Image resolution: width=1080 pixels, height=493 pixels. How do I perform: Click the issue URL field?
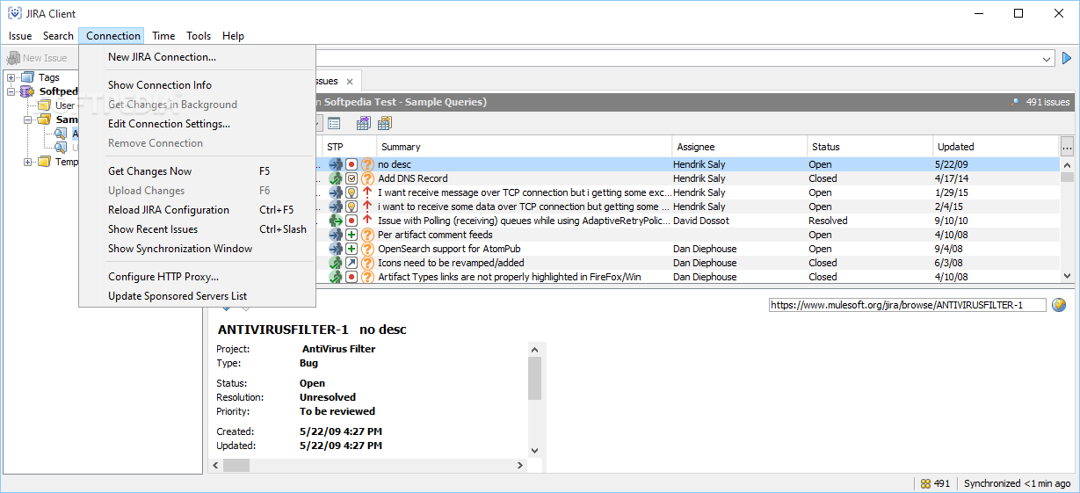point(908,305)
